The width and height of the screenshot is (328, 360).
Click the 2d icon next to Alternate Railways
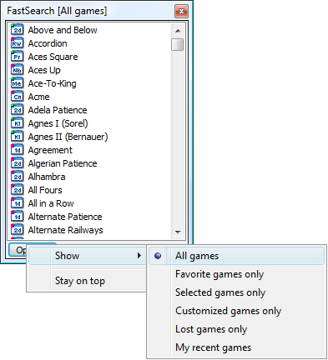pyautogui.click(x=17, y=230)
